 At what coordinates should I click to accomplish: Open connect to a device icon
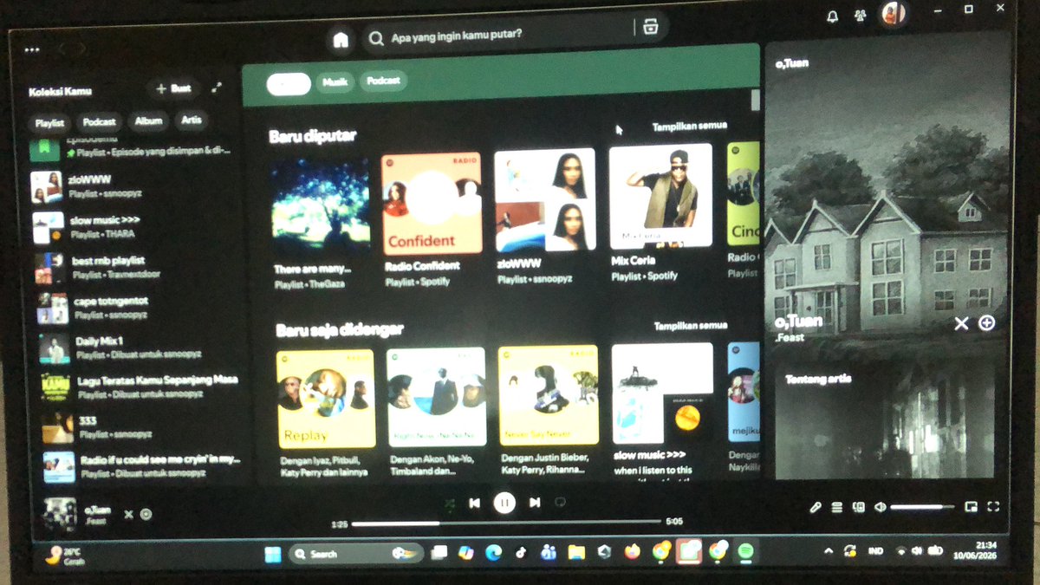tap(859, 507)
